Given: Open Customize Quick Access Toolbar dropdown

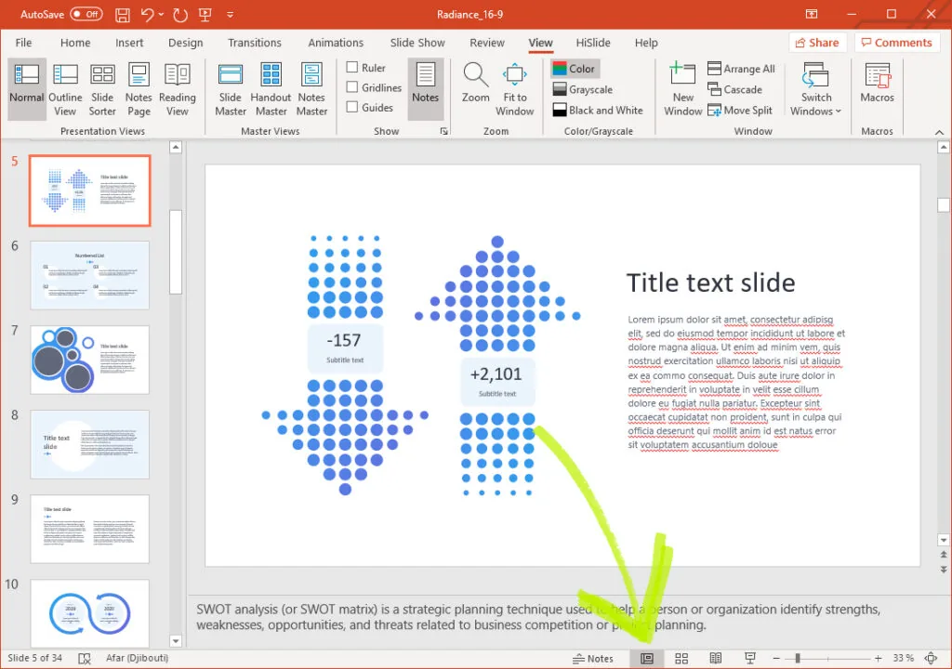Looking at the screenshot, I should (x=231, y=15).
